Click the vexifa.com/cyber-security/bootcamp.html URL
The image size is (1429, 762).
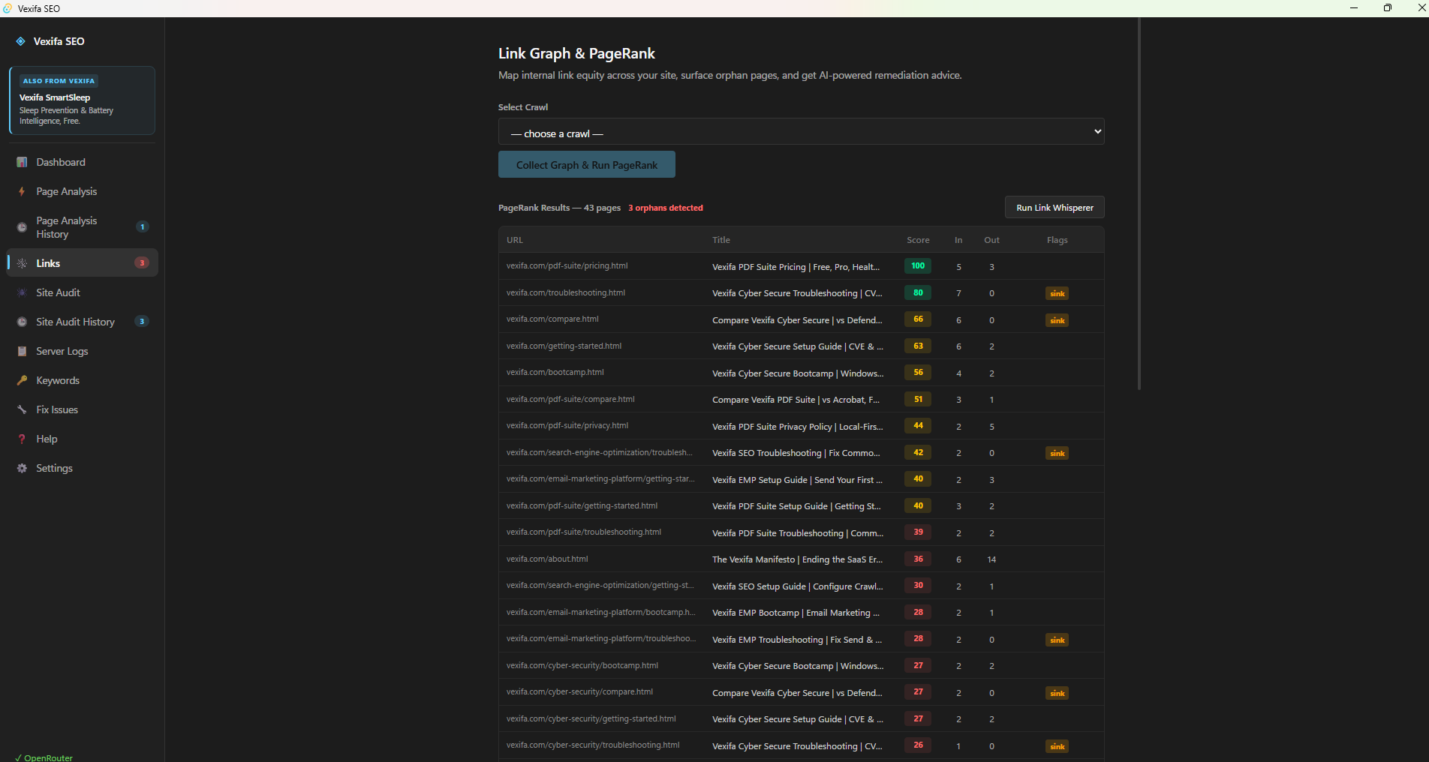(x=582, y=665)
